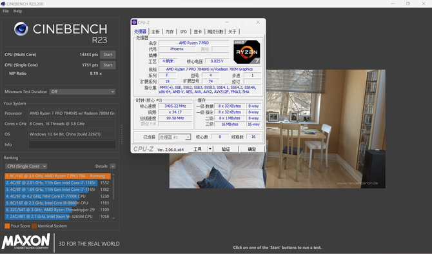
Task: Switch to the 主板 tab in CPU-Z
Action: [x=155, y=32]
